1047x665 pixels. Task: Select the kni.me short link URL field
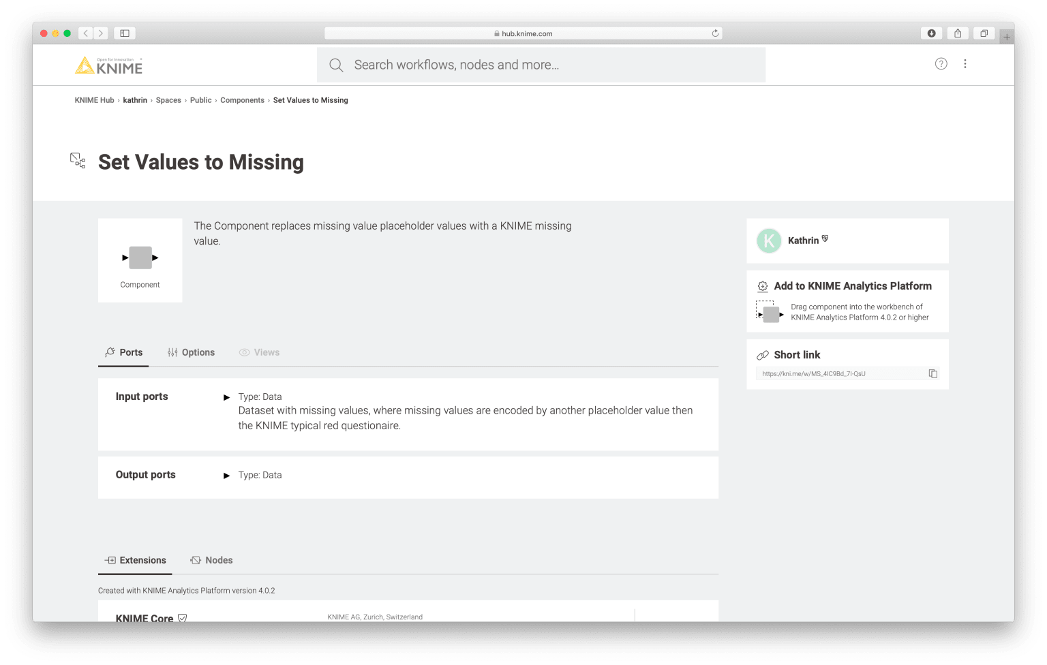(847, 373)
